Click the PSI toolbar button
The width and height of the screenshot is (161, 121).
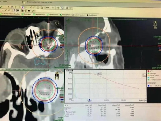point(48,8)
